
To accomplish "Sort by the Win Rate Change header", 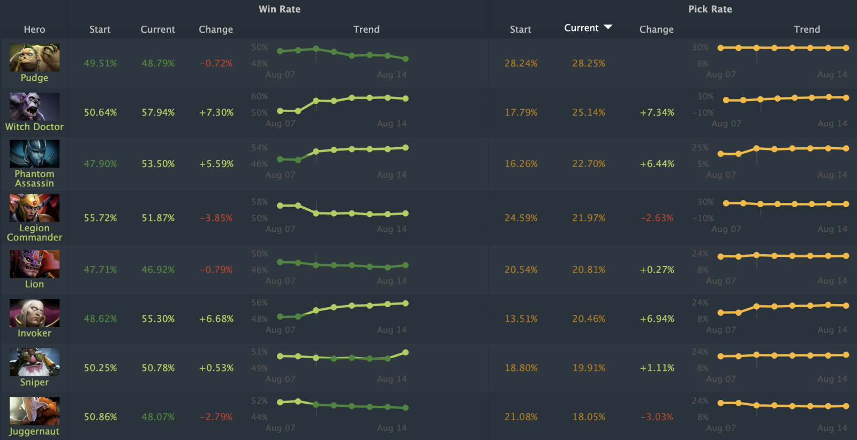I will [216, 29].
